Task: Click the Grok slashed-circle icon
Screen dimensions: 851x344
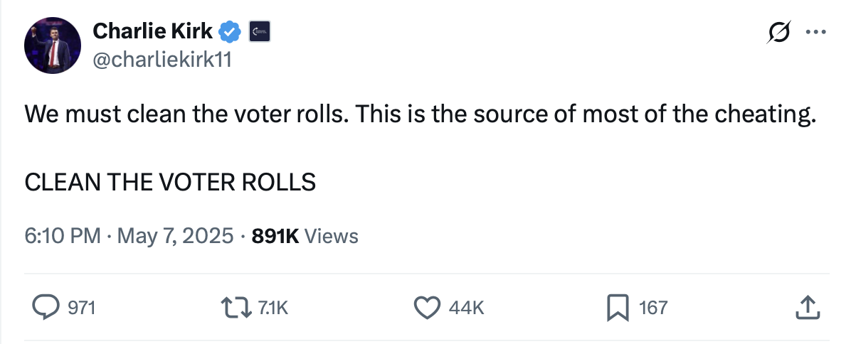Action: coord(779,33)
